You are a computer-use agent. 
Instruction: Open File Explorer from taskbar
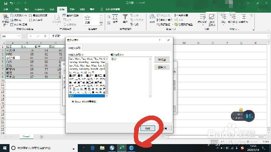(x=102, y=148)
